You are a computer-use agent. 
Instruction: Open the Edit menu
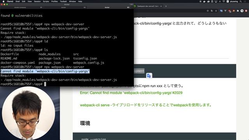pos(24,2)
